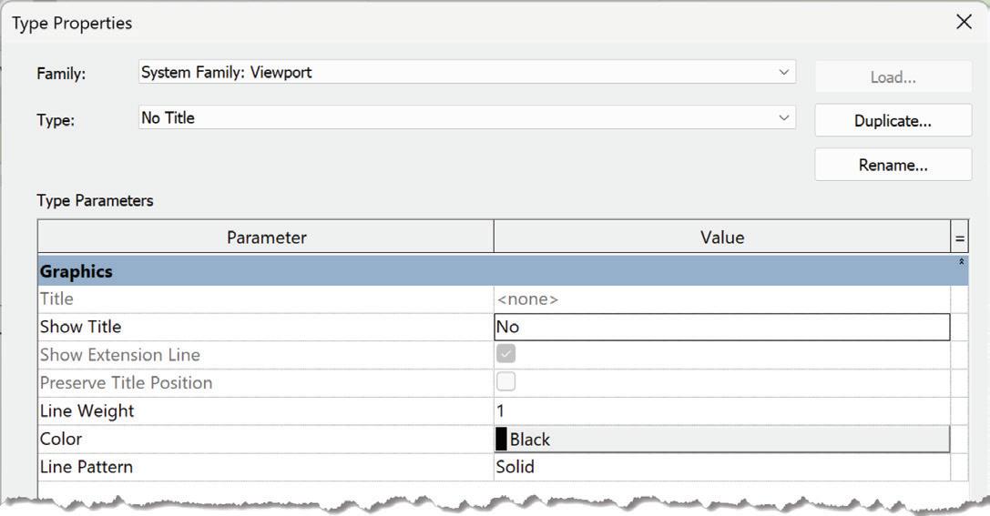Click the Duplicate button
Viewport: 990px width, 516px height.
893,121
